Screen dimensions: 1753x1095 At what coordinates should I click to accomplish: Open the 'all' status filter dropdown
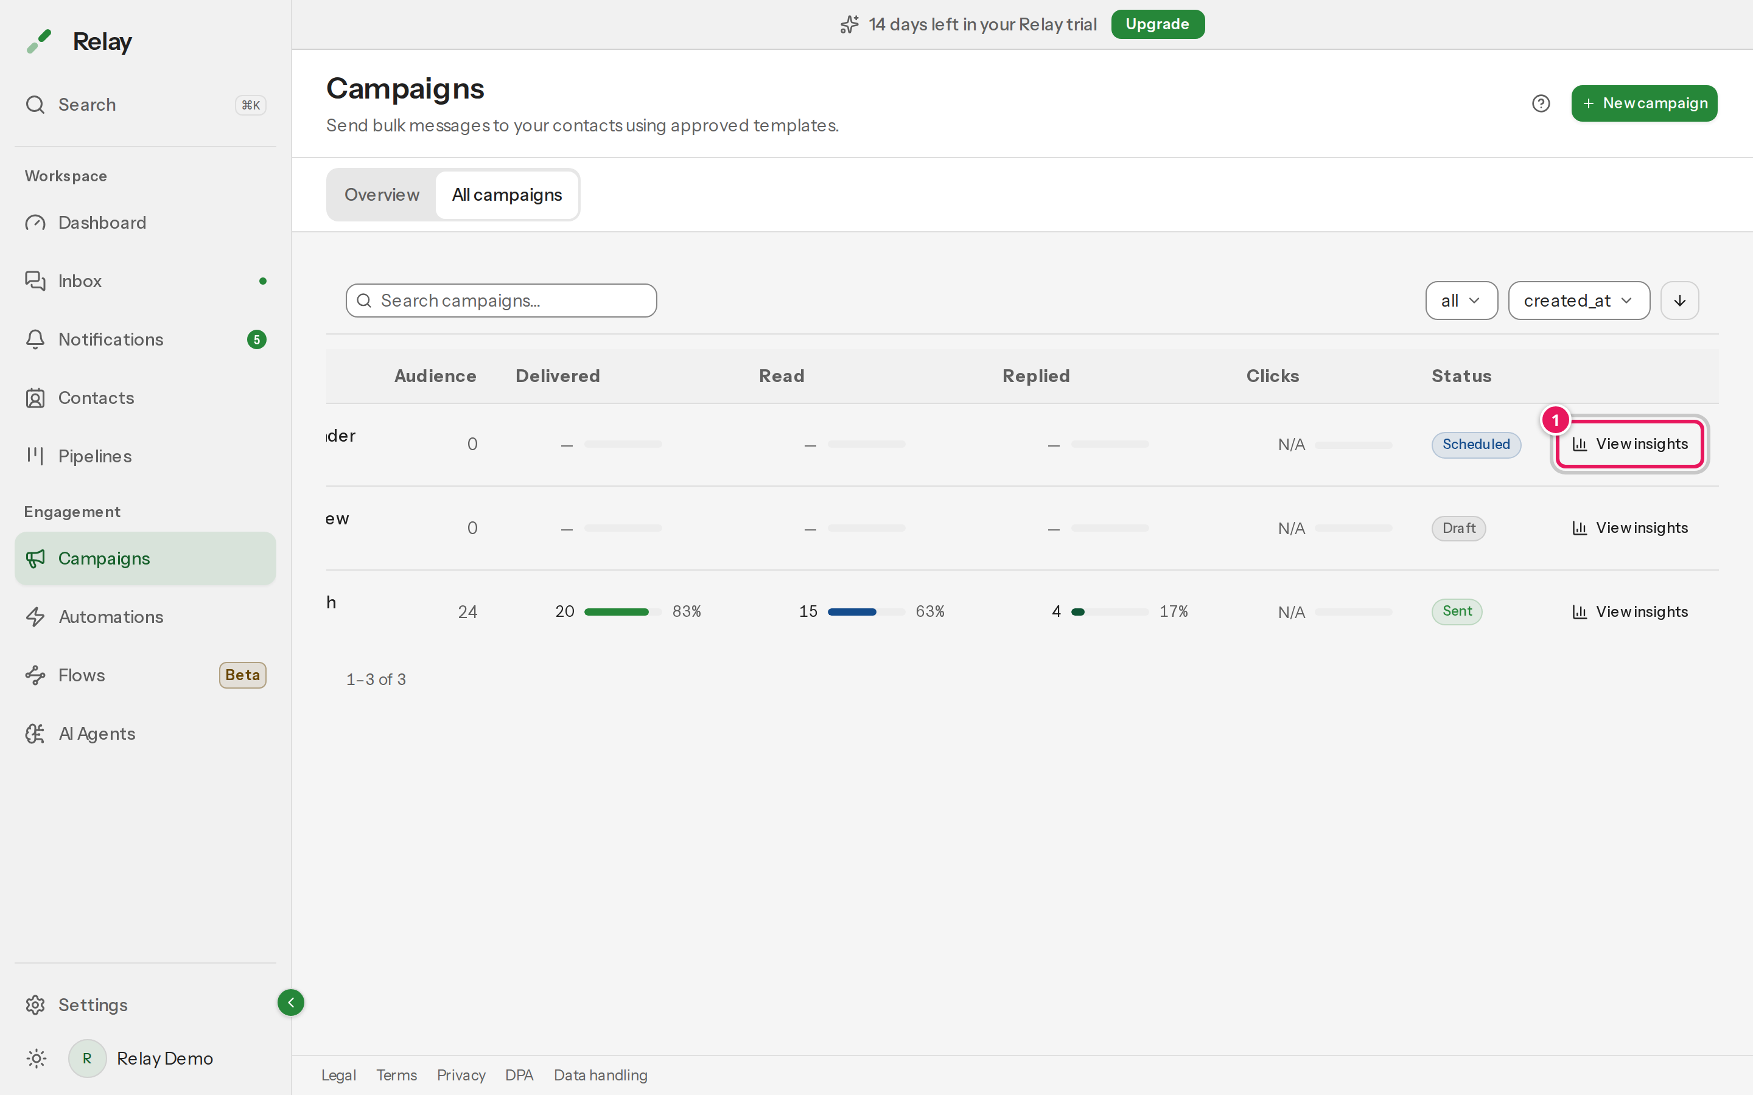point(1461,301)
